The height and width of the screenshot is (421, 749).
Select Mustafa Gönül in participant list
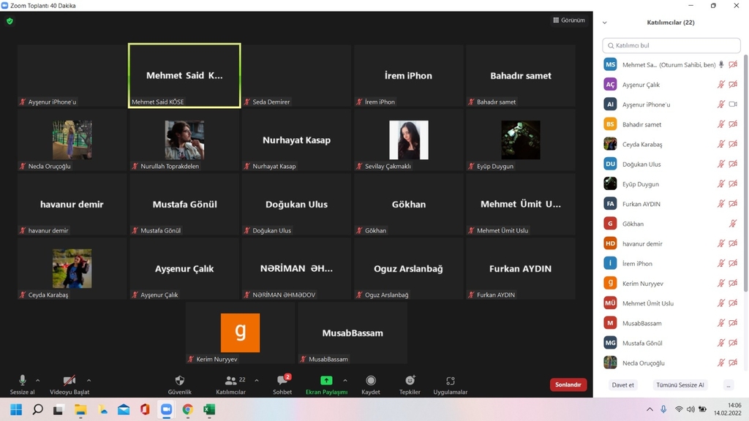671,343
